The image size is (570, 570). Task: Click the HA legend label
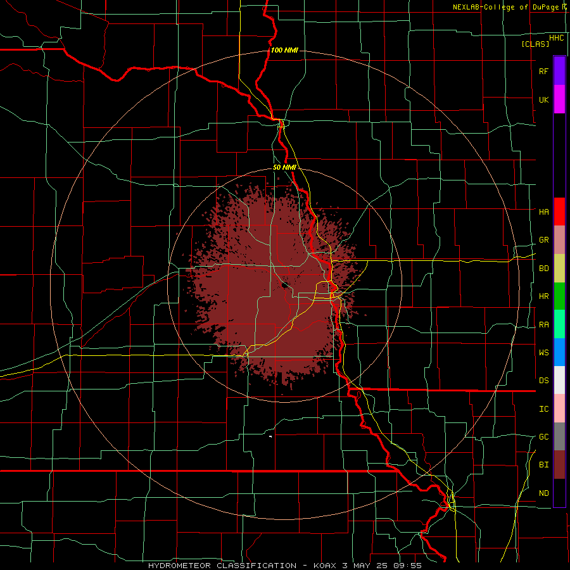(x=543, y=212)
